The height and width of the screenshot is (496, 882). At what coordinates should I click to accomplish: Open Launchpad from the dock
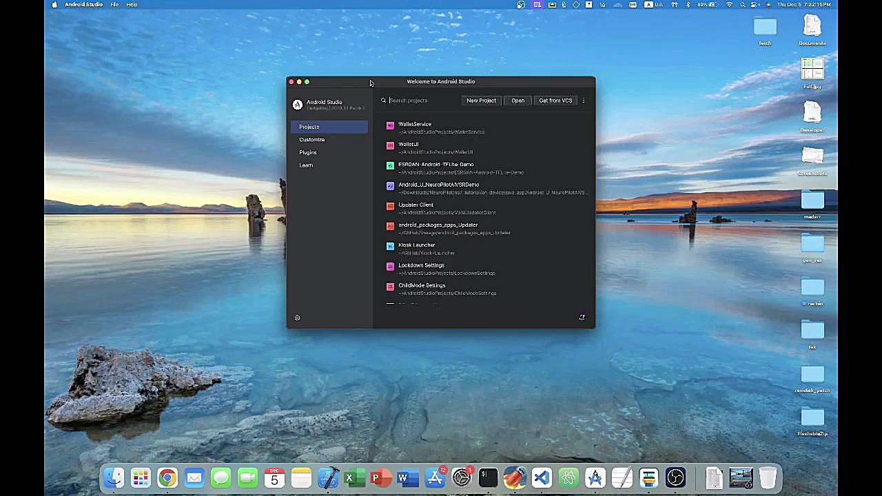click(x=141, y=477)
